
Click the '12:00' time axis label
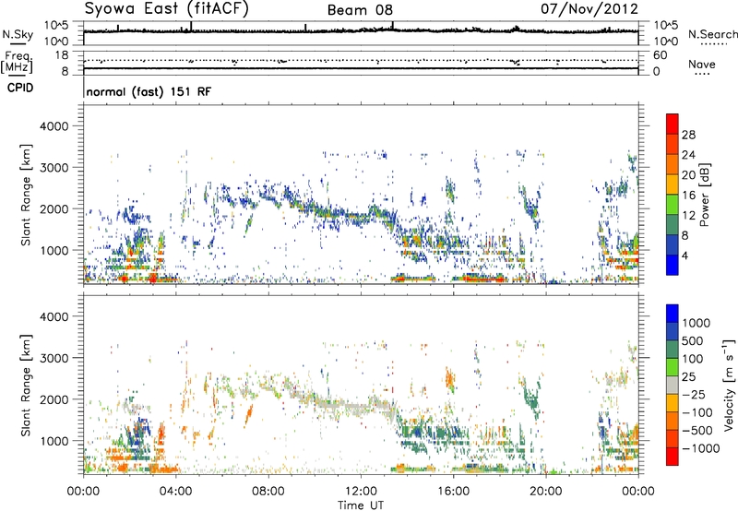coord(361,491)
